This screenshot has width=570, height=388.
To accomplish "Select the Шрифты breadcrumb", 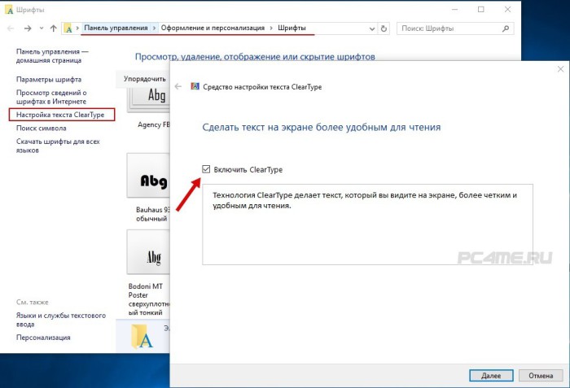I will [x=292, y=28].
